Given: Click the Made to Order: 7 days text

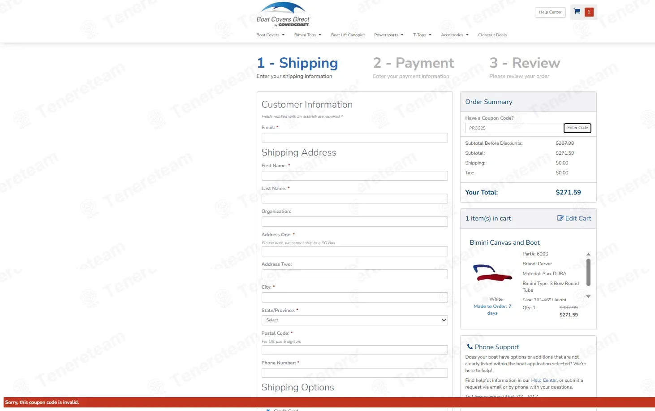Looking at the screenshot, I should [x=492, y=310].
